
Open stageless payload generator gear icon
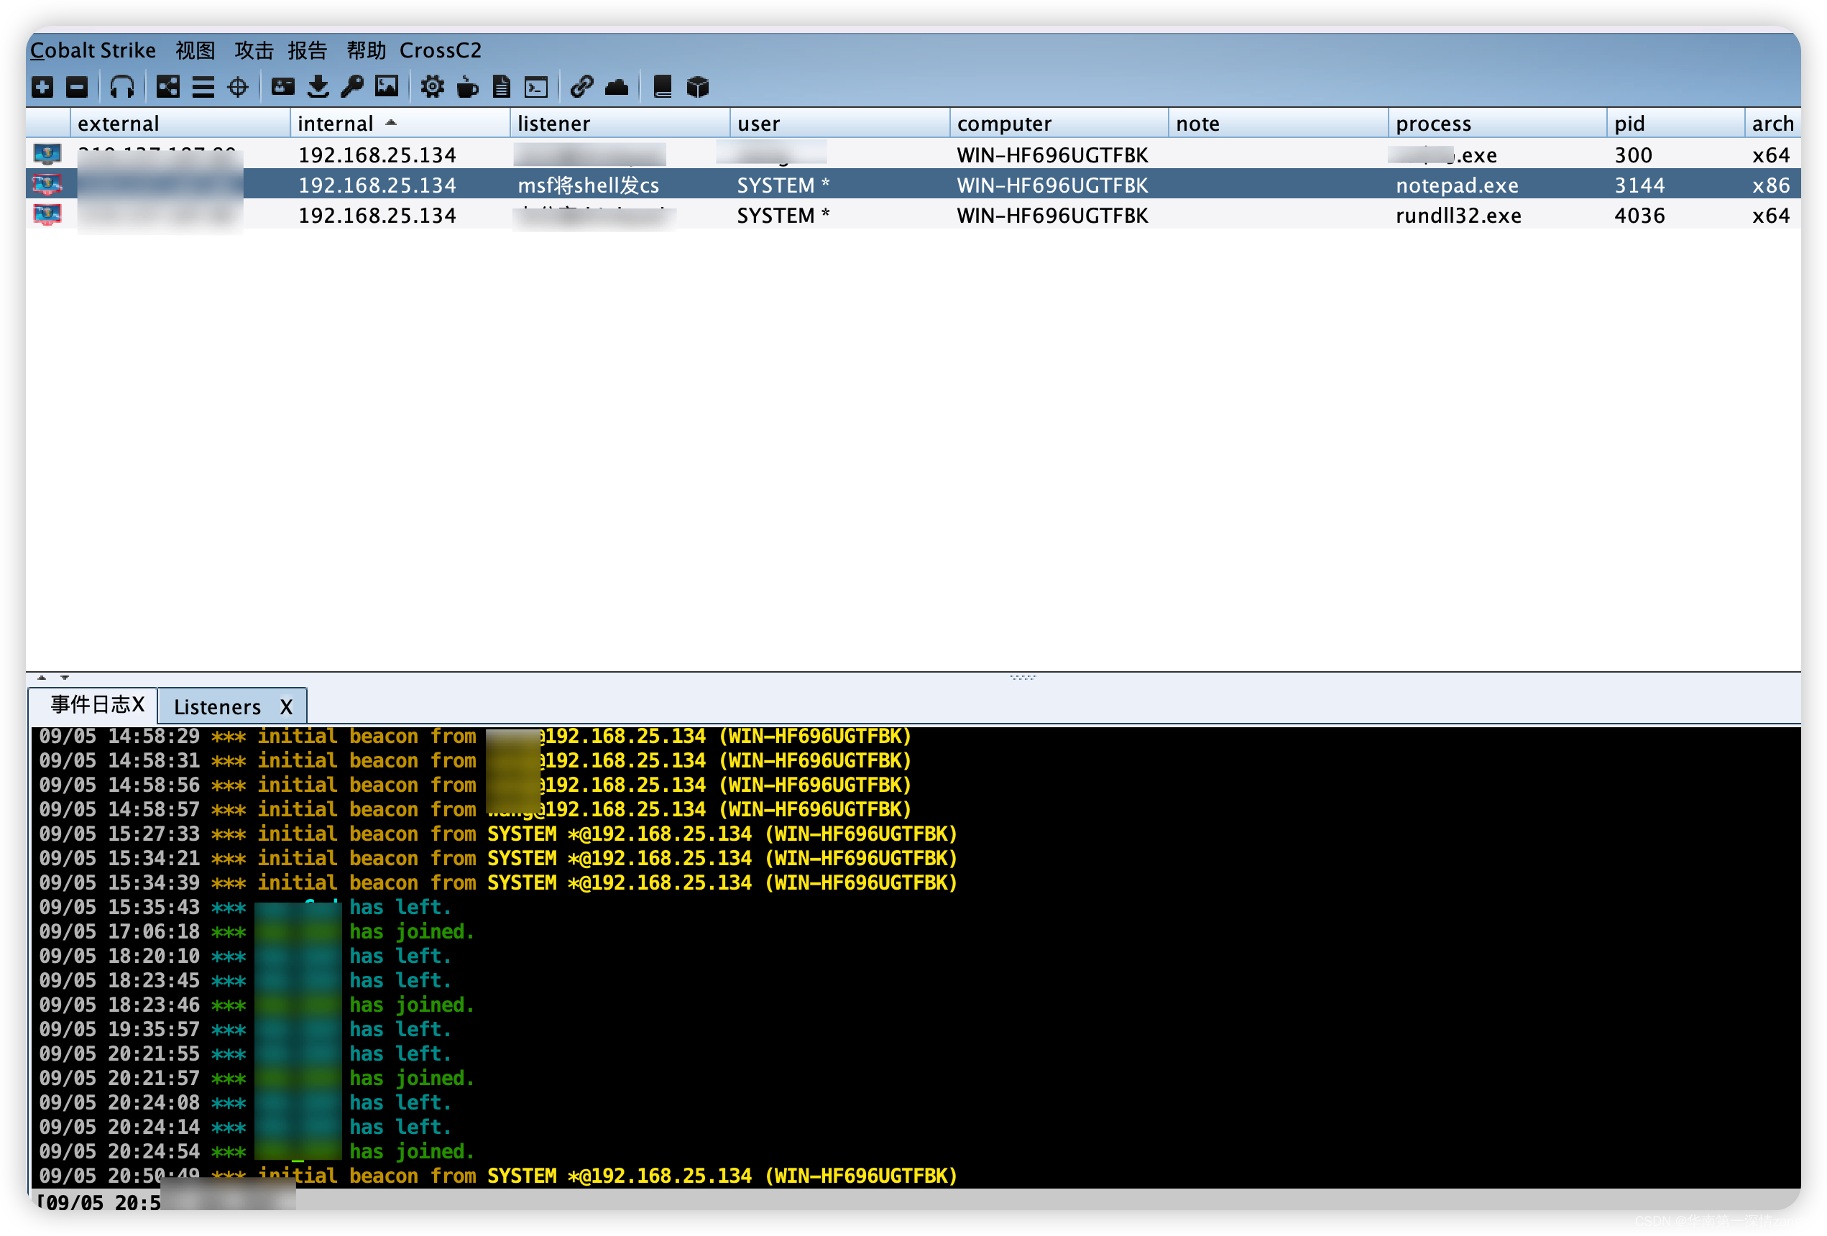[x=431, y=86]
